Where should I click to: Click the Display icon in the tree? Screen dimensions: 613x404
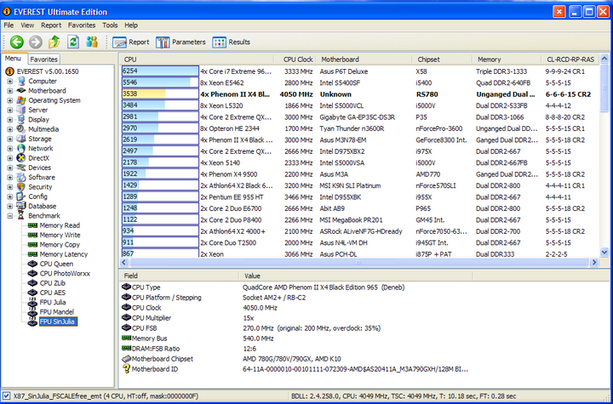[21, 120]
